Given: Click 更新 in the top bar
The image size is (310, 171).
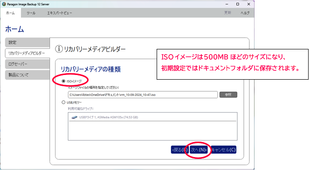Looking at the screenshot, I should 227,13.
